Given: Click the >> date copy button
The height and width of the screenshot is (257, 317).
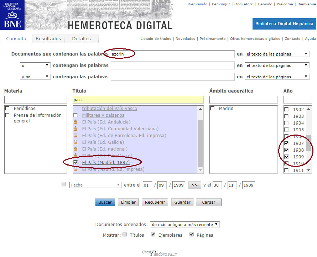Looking at the screenshot, I should pos(195,185).
